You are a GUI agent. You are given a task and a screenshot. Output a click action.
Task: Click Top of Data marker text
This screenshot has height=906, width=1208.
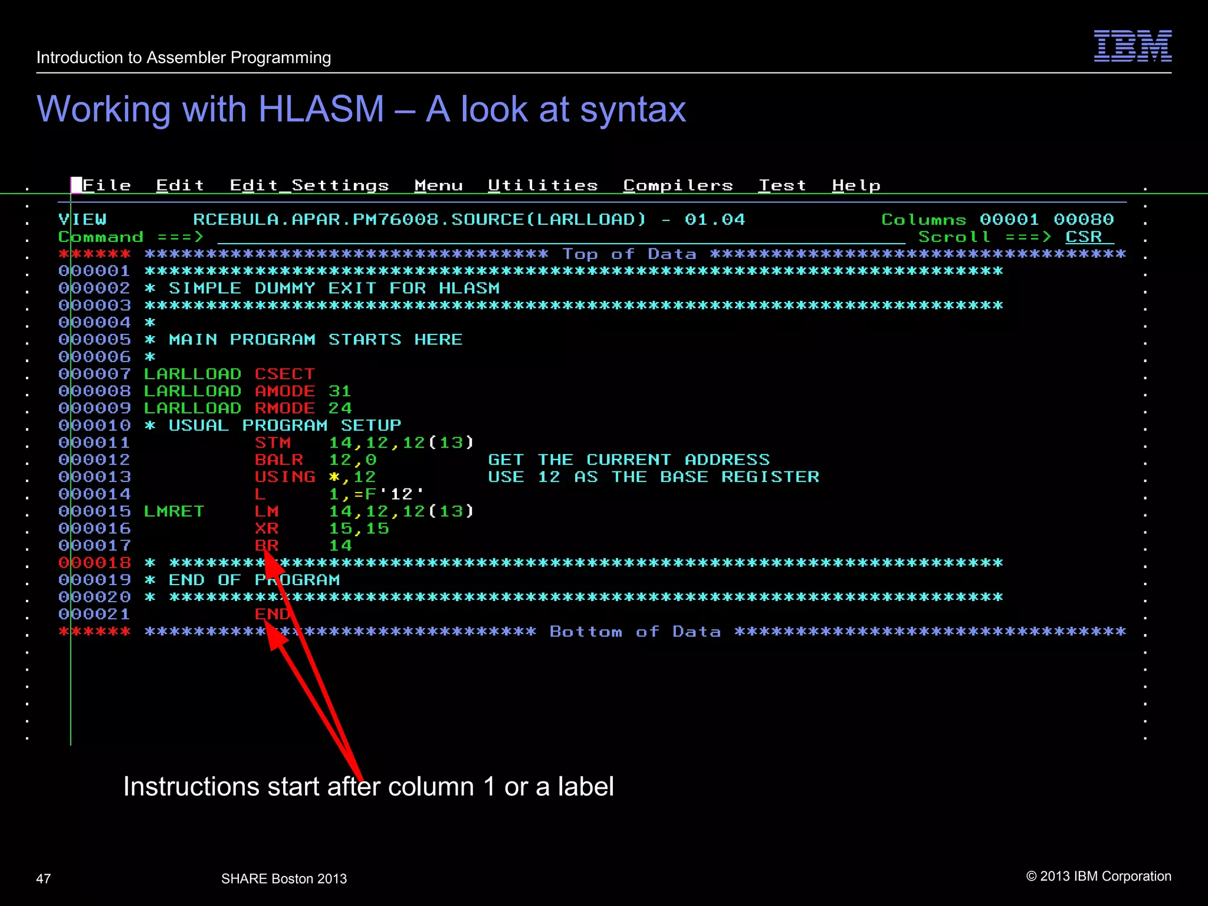(x=629, y=254)
